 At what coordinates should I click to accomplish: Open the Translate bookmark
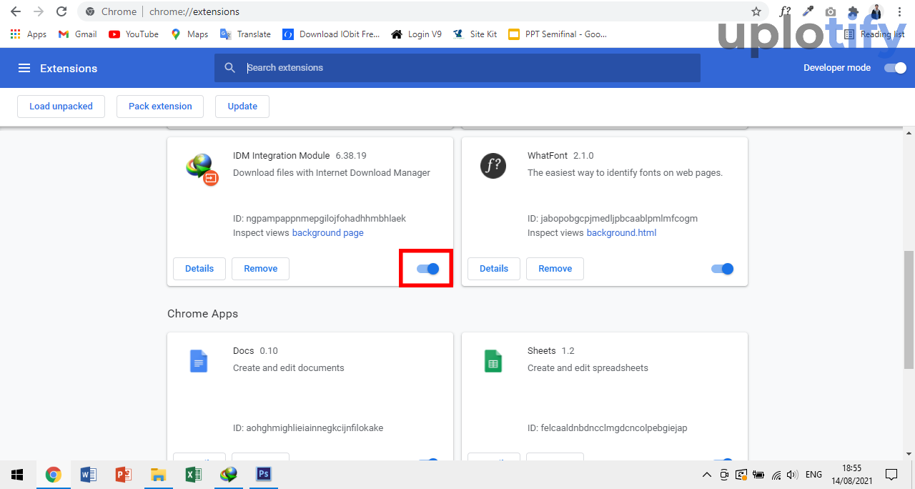[x=246, y=34]
